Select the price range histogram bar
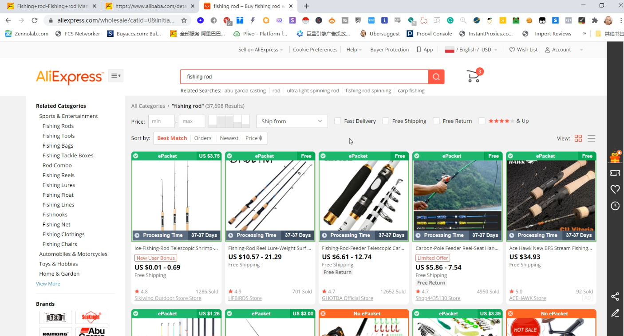 (229, 121)
